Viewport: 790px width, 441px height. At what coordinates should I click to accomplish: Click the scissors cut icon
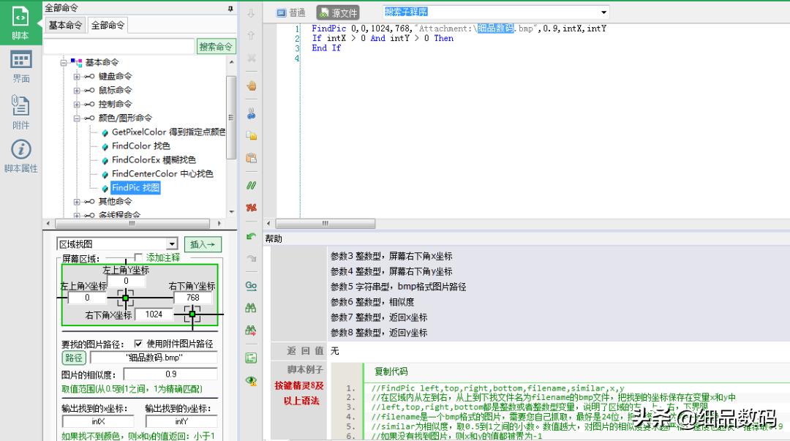[x=251, y=113]
